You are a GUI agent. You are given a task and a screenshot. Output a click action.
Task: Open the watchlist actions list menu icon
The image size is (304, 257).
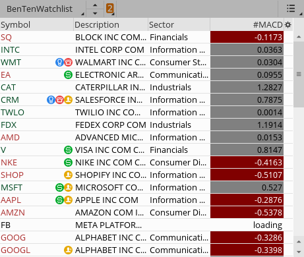291,9
